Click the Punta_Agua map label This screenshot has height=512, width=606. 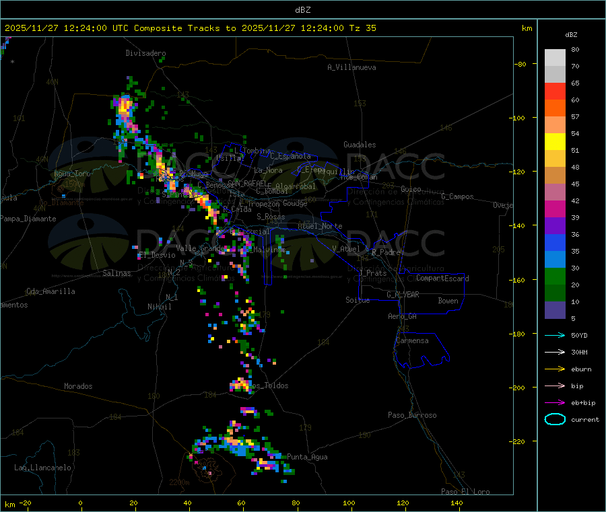[x=307, y=457]
